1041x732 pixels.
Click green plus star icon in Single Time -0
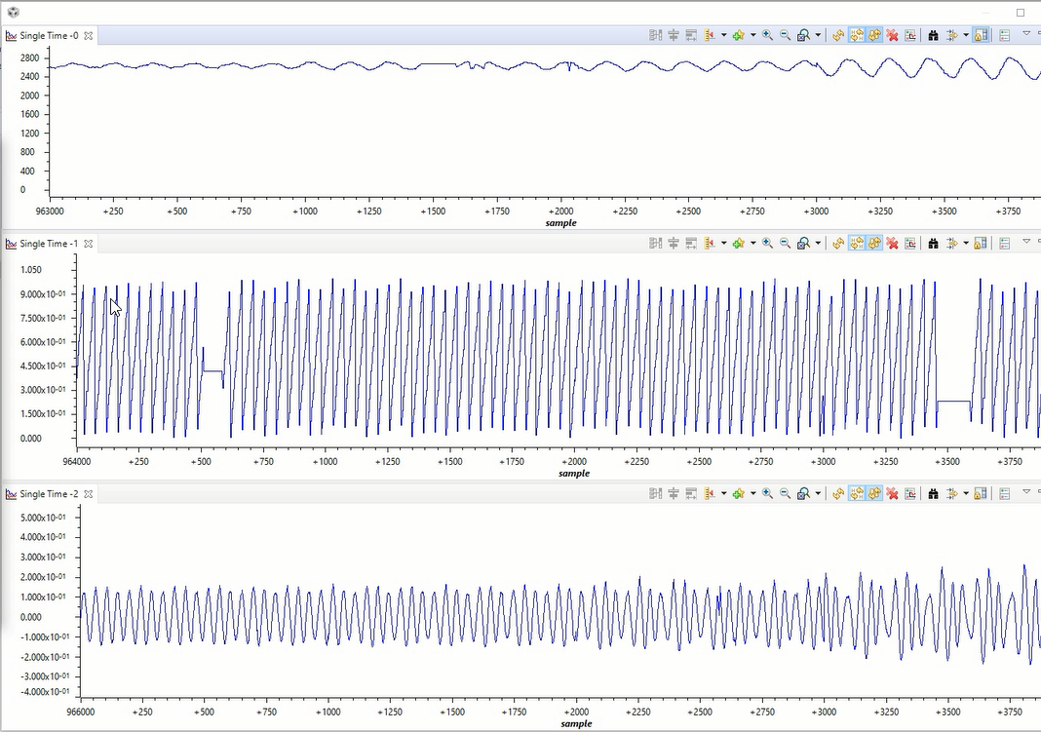click(x=738, y=35)
